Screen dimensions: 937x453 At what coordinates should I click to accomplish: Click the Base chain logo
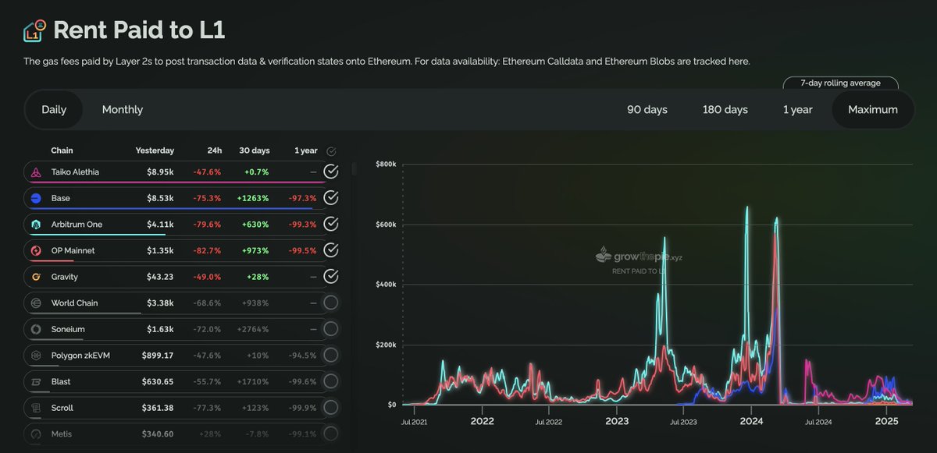coord(36,198)
